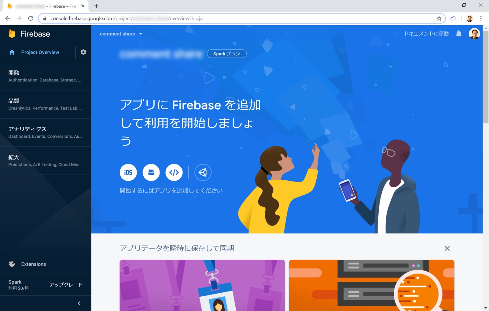Image resolution: width=489 pixels, height=311 pixels.
Task: Click the Firebase logo in the sidebar
Action: [x=29, y=34]
